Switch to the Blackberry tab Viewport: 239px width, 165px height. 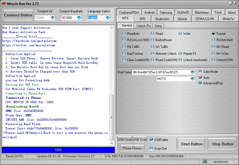[x=202, y=13]
